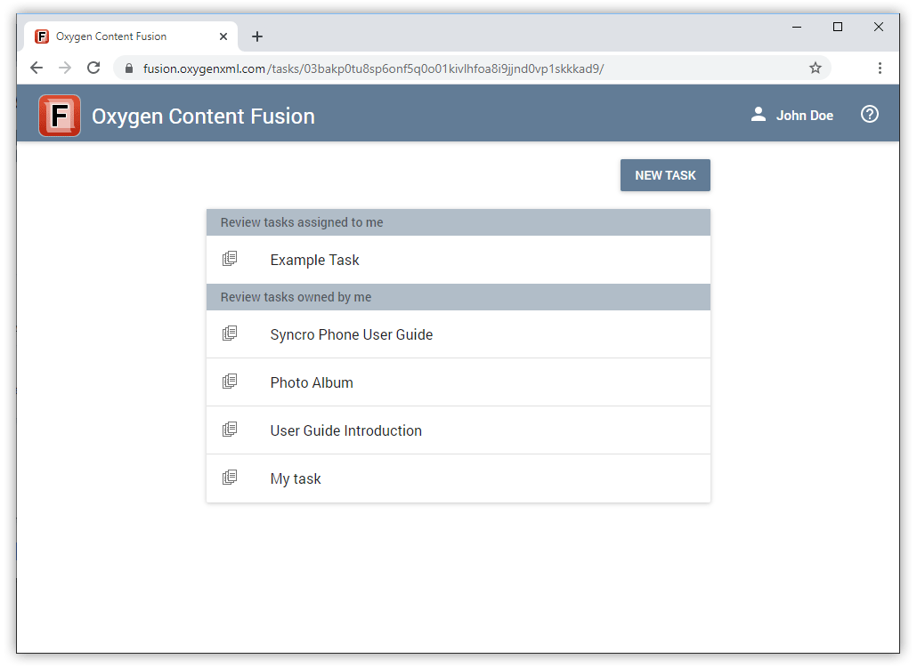Select the Oxygen Content Fusion browser tab
Image resolution: width=917 pixels, height=667 pixels.
tap(131, 36)
